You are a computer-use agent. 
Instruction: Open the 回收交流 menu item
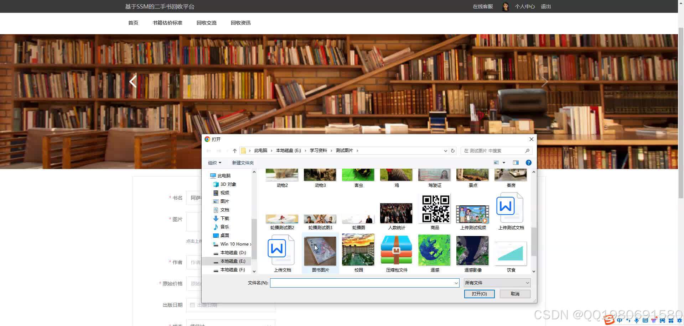(x=206, y=23)
